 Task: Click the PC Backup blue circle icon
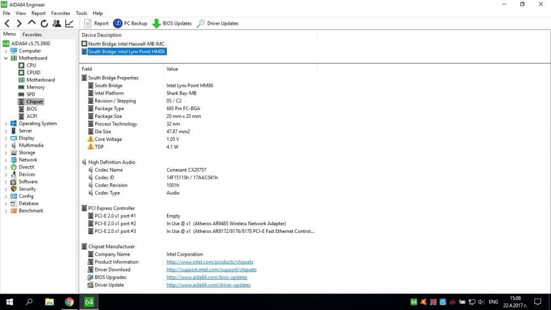point(117,24)
